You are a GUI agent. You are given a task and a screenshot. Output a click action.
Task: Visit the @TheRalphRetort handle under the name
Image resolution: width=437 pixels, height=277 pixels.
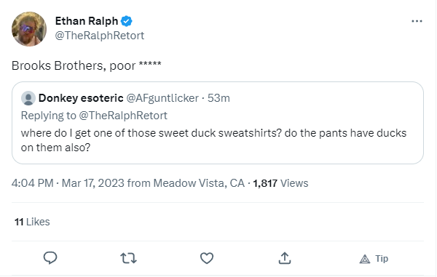[x=100, y=36]
